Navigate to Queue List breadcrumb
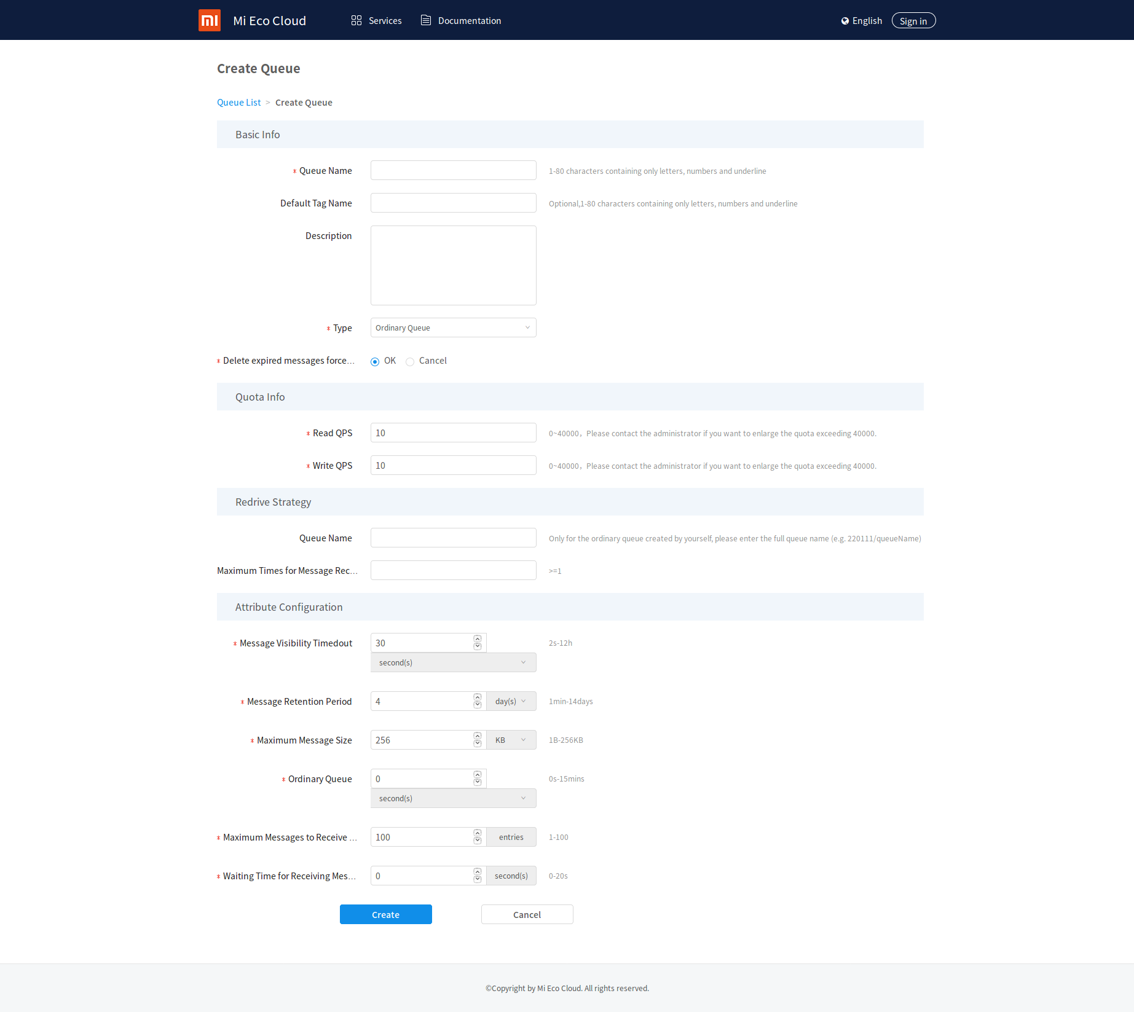This screenshot has height=1012, width=1134. coord(238,103)
